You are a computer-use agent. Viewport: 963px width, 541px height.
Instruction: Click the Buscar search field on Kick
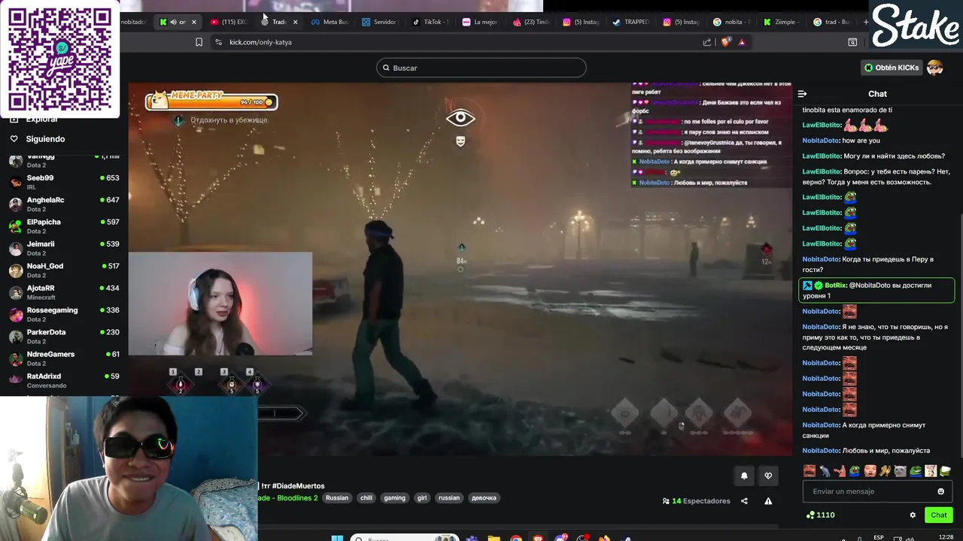pos(481,68)
